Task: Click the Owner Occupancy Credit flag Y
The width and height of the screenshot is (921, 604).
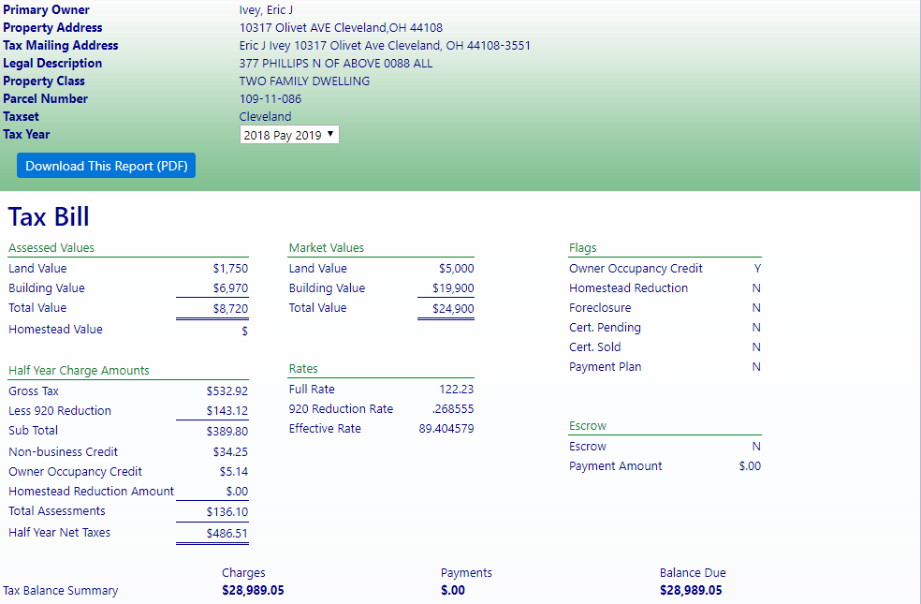Action: [756, 269]
